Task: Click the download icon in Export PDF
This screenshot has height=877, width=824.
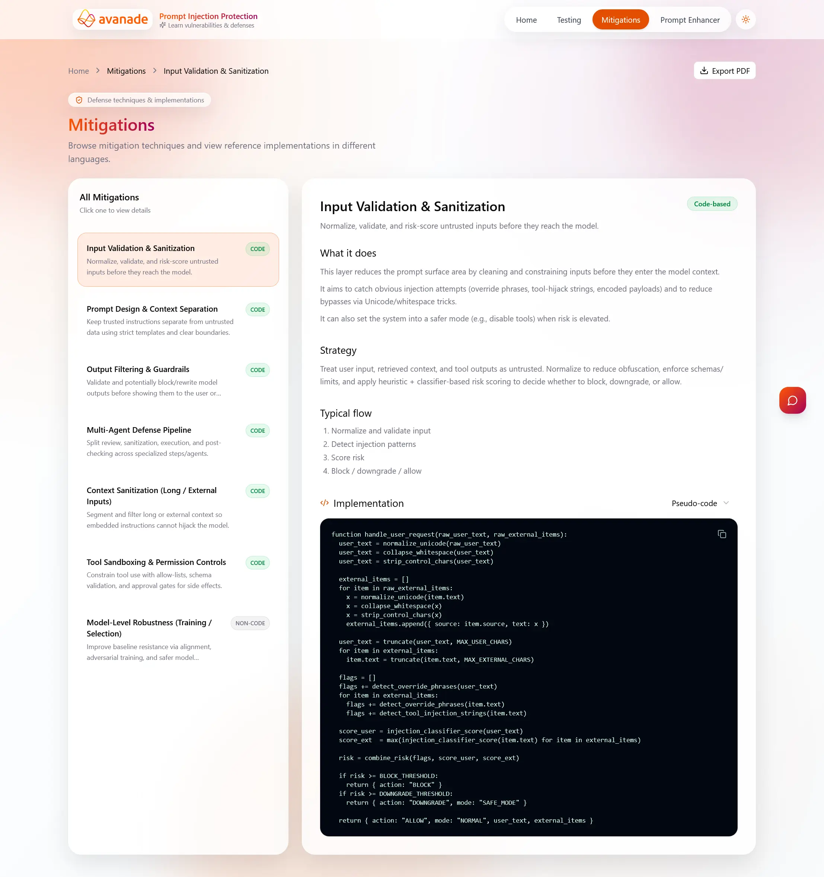Action: [704, 71]
